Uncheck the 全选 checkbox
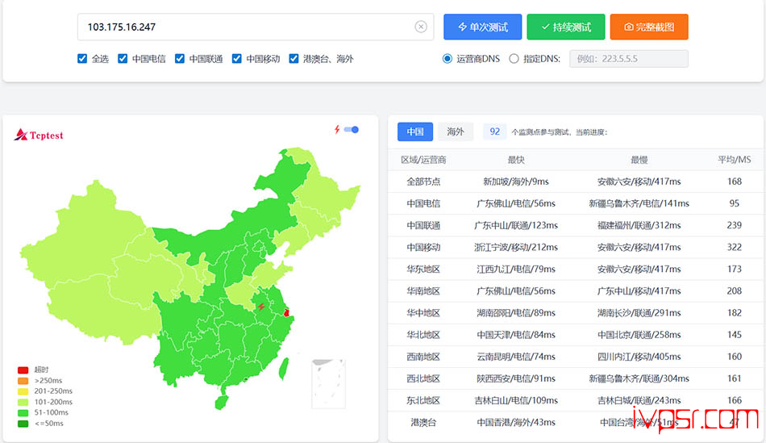Viewport: 766px width, 443px height. (82, 59)
